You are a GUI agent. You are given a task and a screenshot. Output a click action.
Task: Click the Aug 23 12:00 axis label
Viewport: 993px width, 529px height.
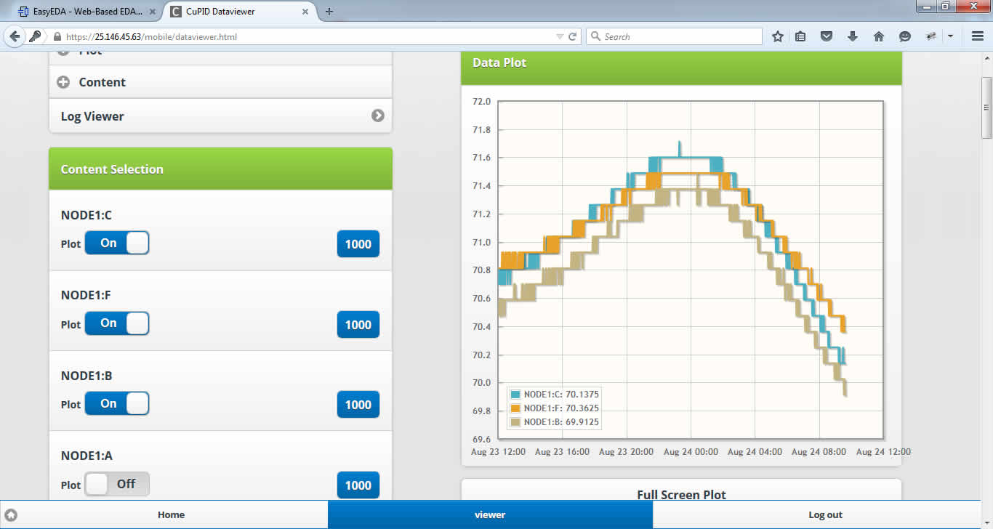498,452
